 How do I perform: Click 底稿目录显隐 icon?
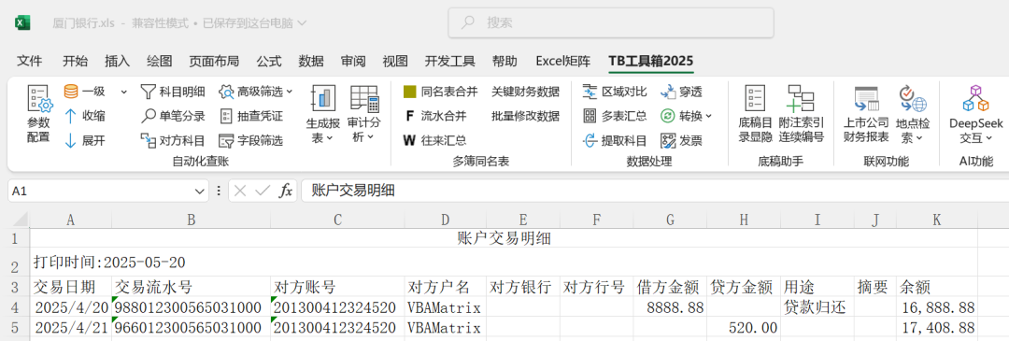[755, 98]
